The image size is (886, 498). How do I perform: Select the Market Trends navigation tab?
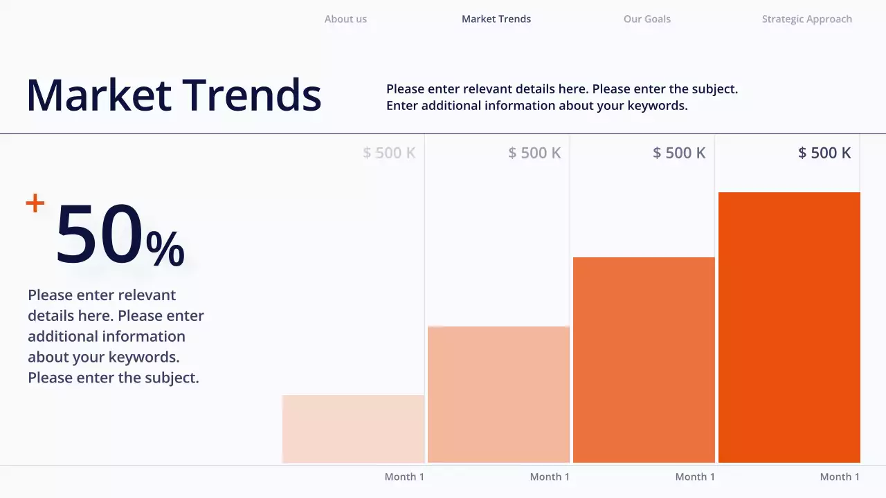point(496,19)
